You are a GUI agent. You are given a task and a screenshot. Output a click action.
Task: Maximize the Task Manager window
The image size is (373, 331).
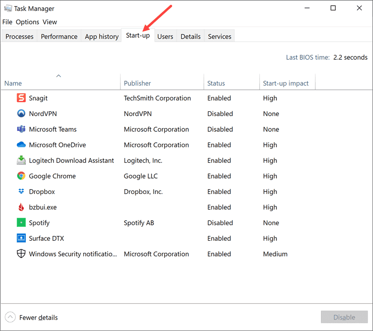pos(333,8)
